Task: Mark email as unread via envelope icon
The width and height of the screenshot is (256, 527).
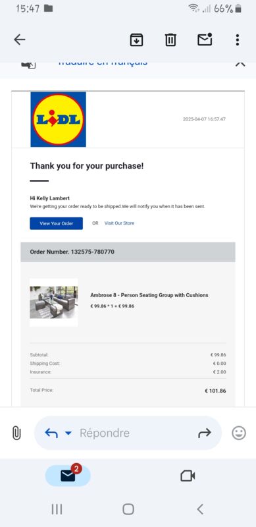Action: (205, 40)
